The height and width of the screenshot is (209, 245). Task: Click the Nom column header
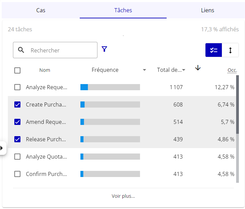[45, 70]
